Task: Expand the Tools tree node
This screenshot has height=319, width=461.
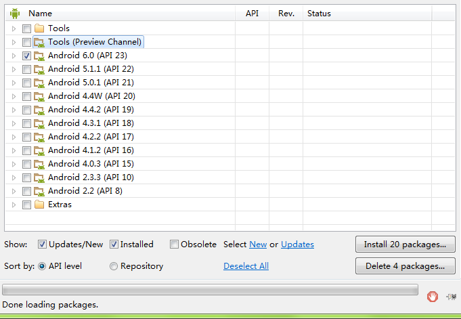Action: point(14,28)
